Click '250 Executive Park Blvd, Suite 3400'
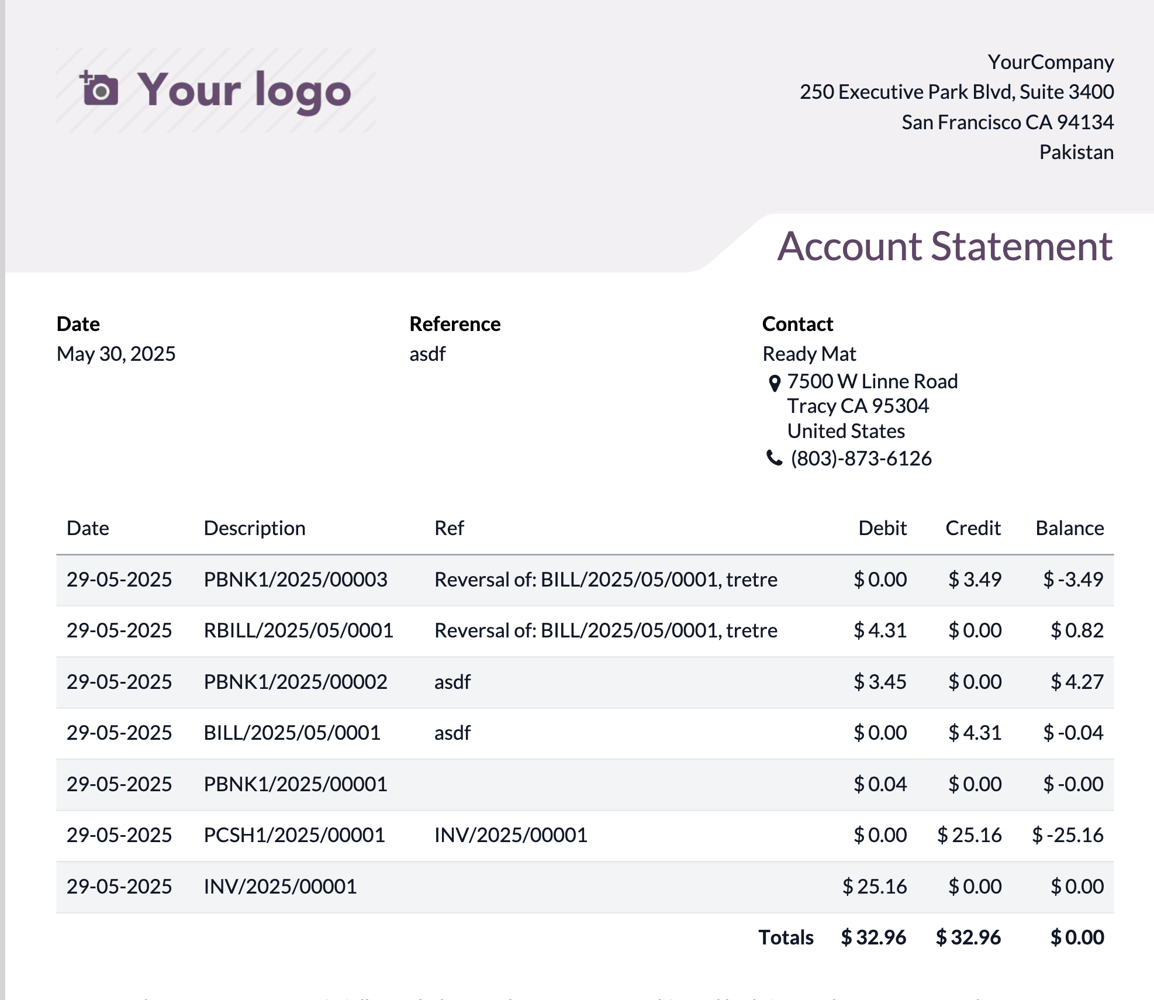Viewport: 1154px width, 1000px height. point(956,92)
